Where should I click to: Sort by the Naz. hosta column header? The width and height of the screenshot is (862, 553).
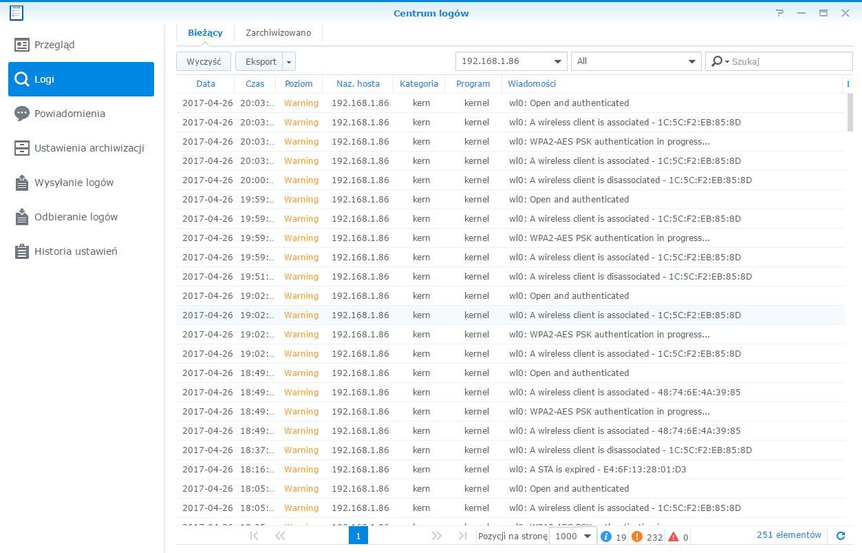click(358, 84)
